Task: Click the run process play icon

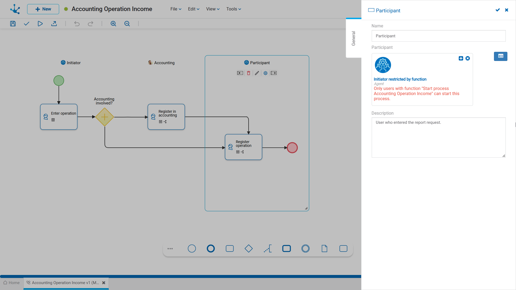Action: [x=40, y=24]
